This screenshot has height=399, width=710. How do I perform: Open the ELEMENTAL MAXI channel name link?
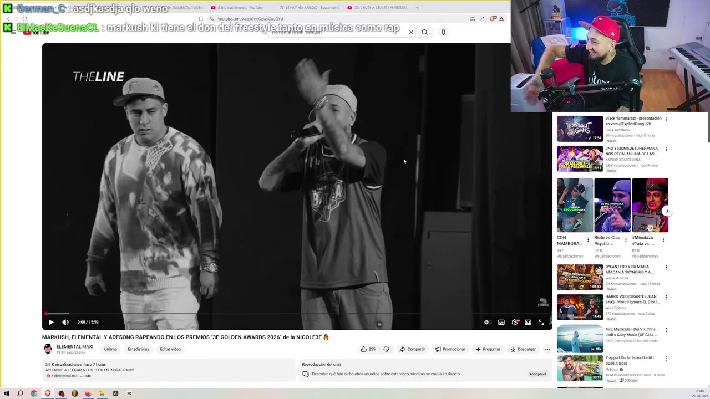74,347
